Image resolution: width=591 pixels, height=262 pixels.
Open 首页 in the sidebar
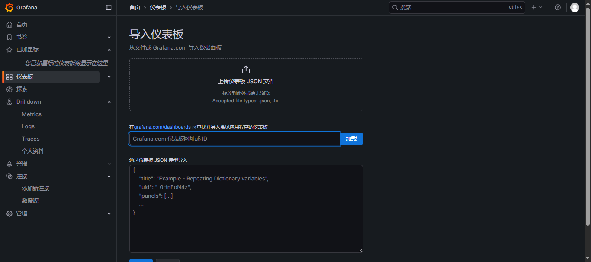click(x=22, y=25)
